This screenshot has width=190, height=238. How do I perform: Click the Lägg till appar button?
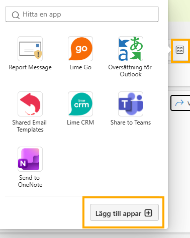(124, 212)
